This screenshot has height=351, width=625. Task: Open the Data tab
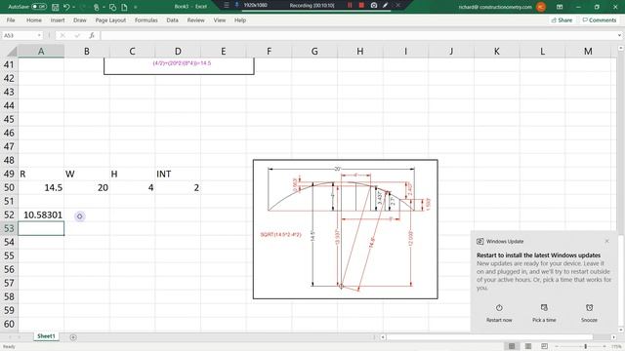coord(172,19)
